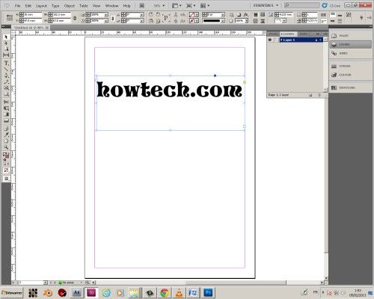374x299 pixels.
Task: Select the Rectangle tool
Action: pos(6,94)
